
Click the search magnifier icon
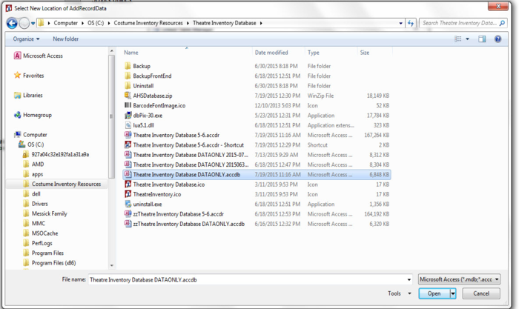pyautogui.click(x=502, y=23)
